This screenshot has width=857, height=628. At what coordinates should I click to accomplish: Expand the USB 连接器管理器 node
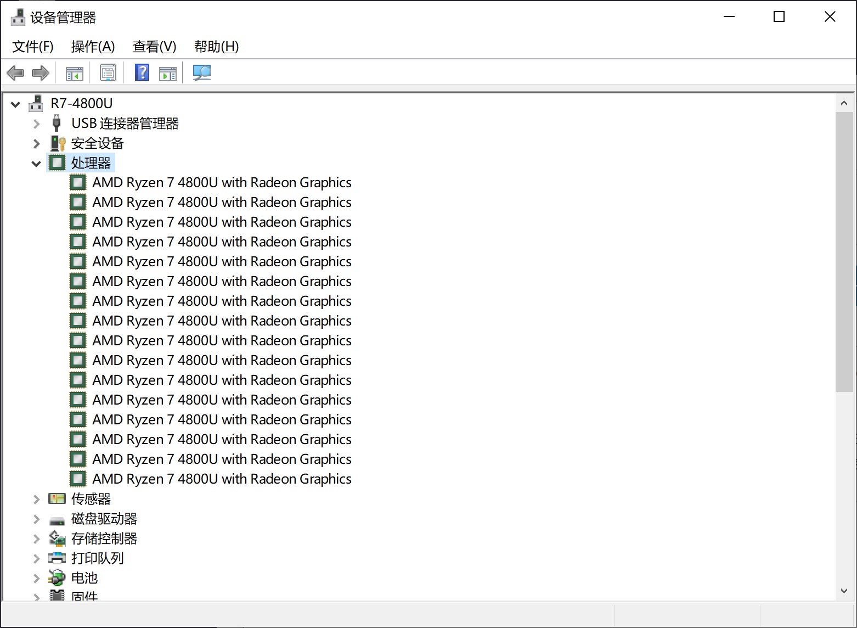point(36,124)
